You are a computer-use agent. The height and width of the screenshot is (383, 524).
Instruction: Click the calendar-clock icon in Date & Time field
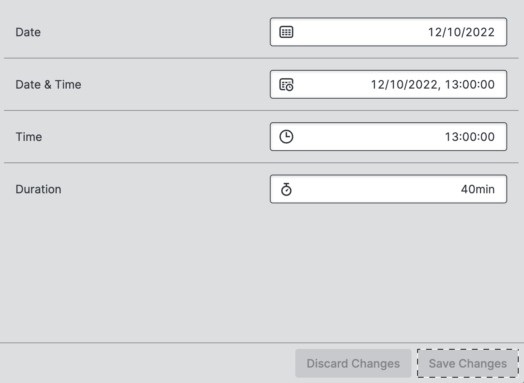[x=286, y=85]
